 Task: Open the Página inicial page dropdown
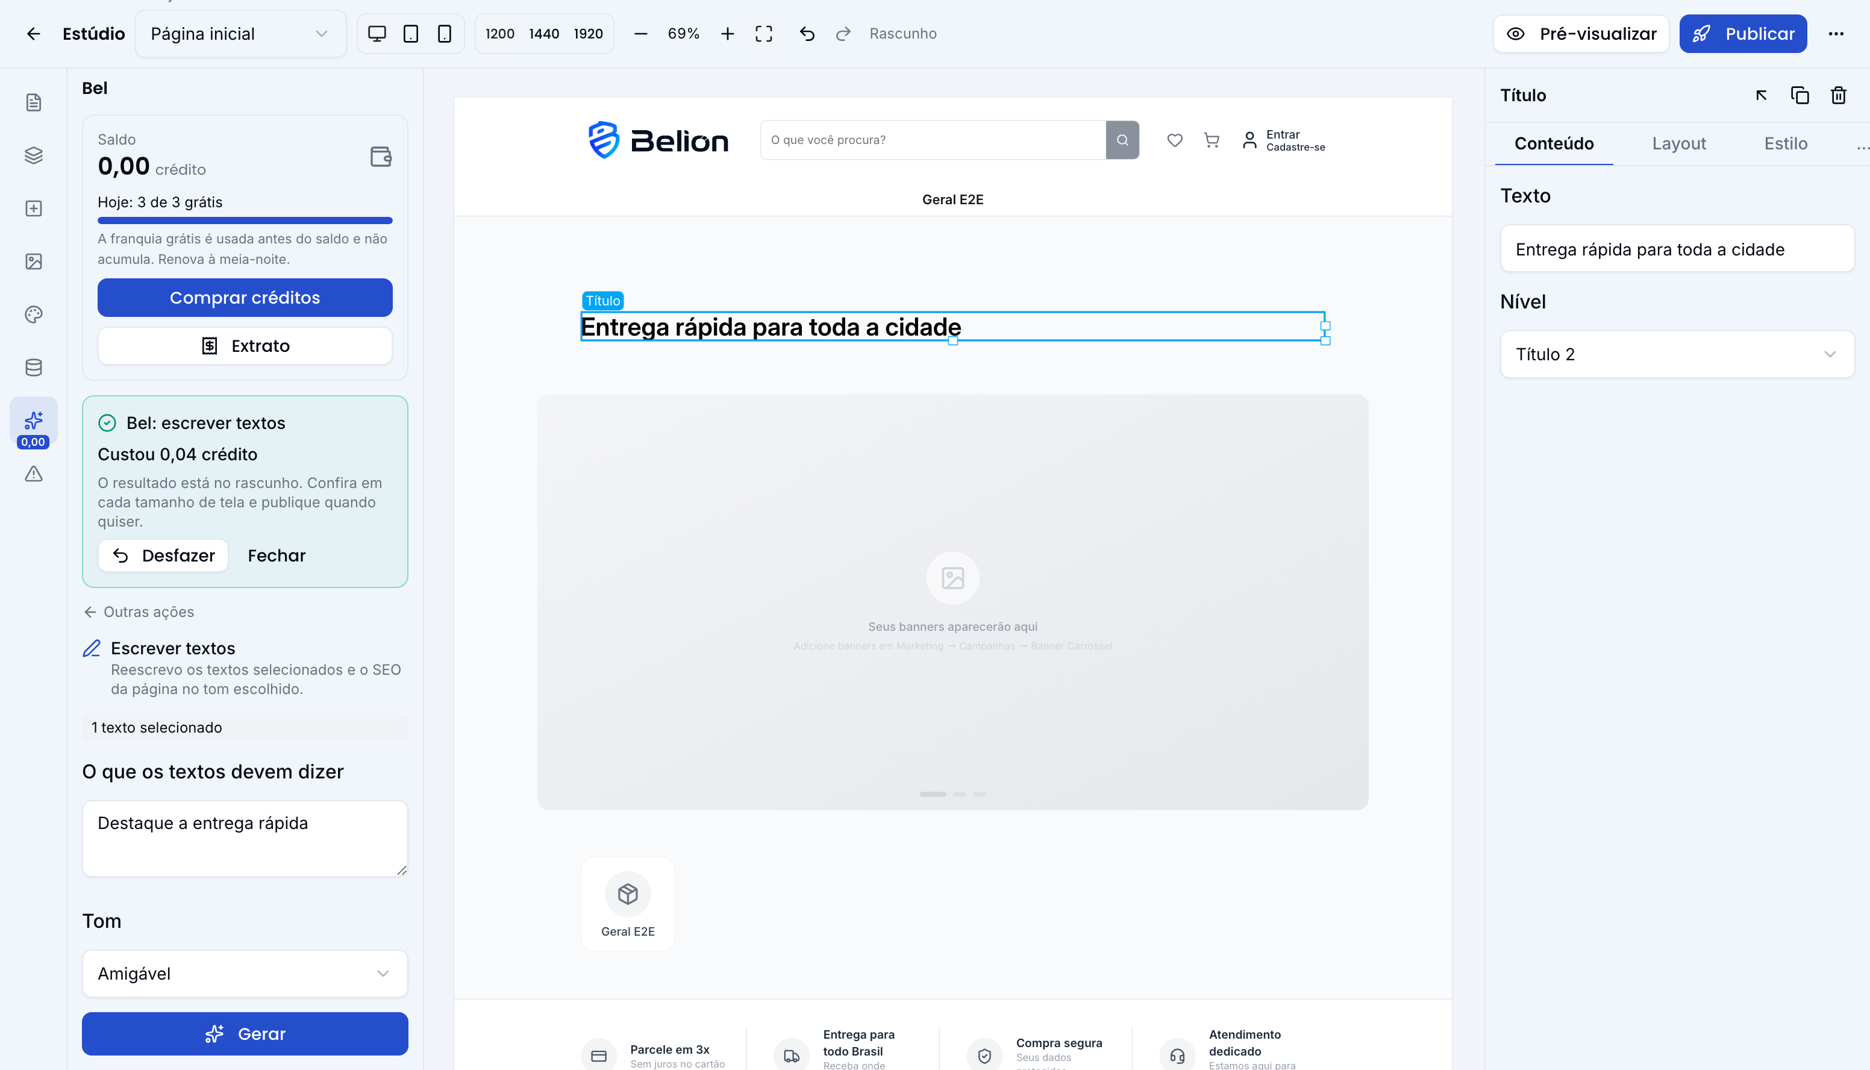(x=240, y=34)
